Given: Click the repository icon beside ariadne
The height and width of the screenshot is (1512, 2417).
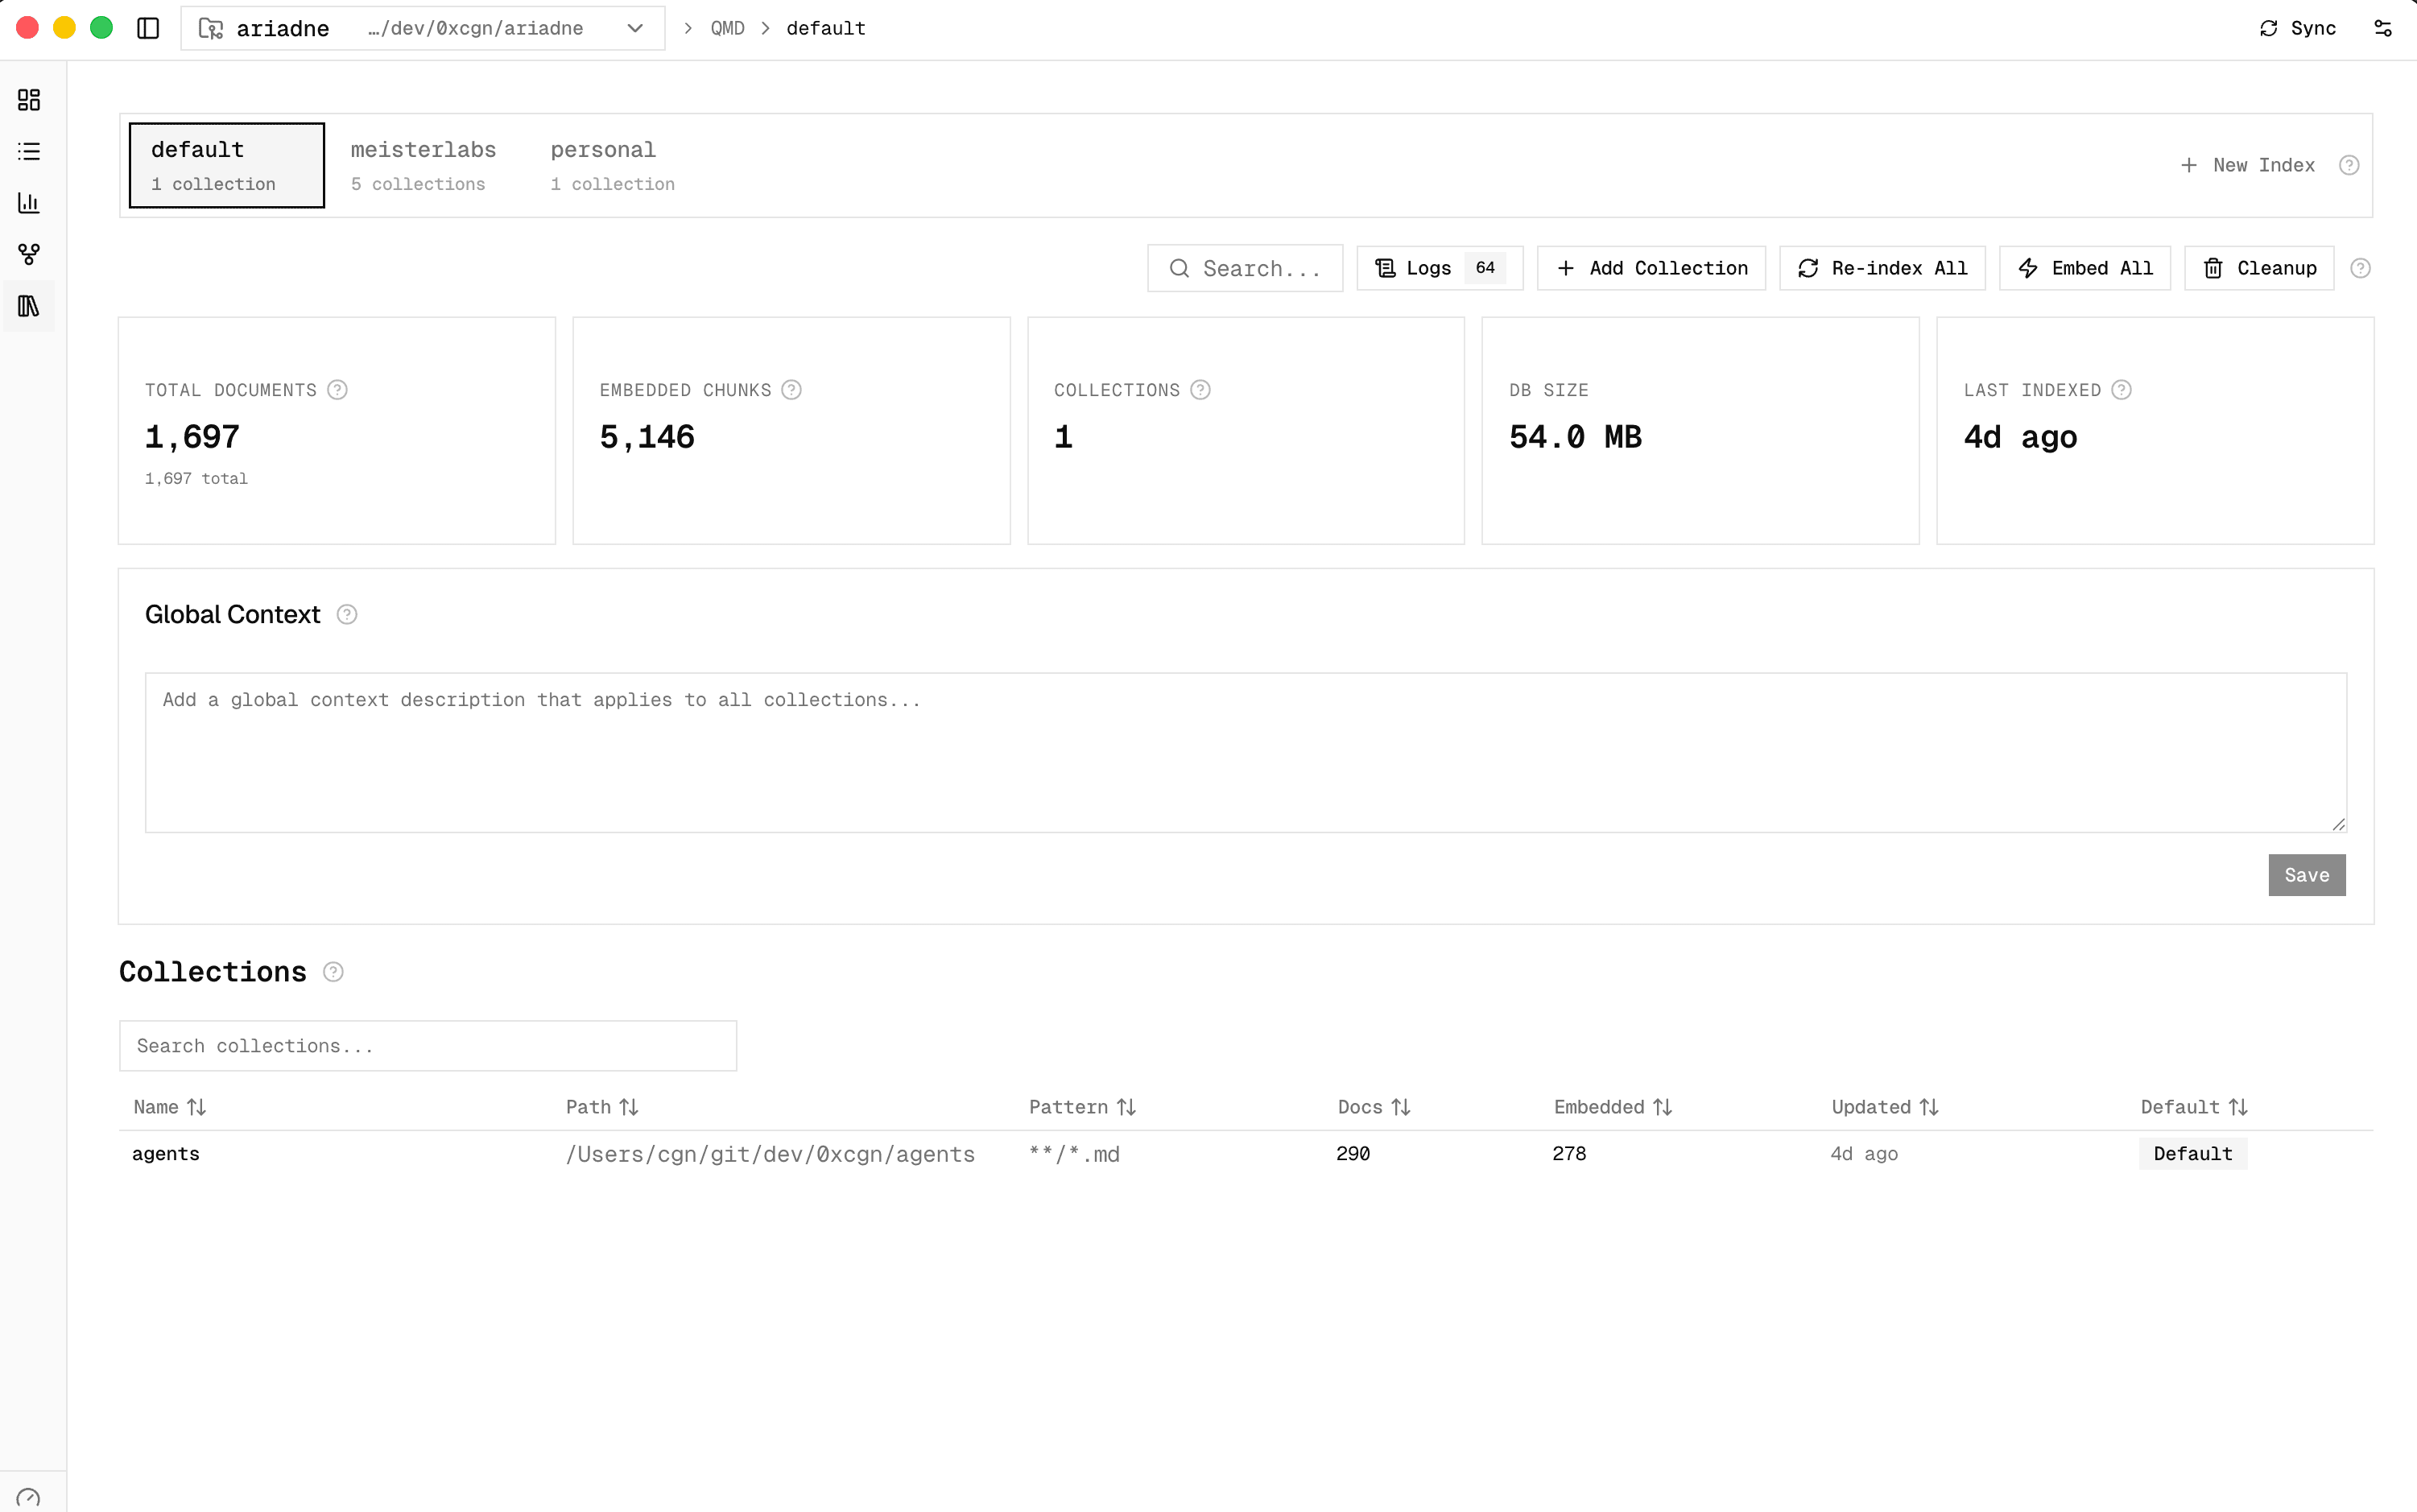Looking at the screenshot, I should [210, 28].
